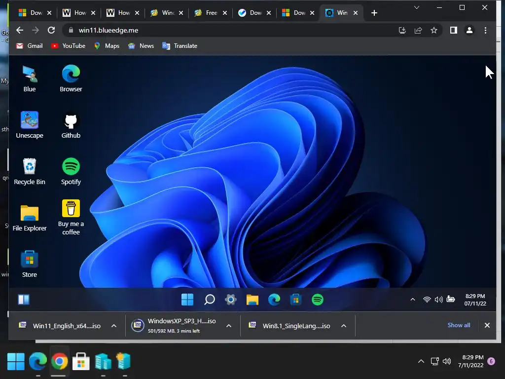Click the battery icon in web tray
Viewport: 505px width, 379px height.
coord(451,300)
